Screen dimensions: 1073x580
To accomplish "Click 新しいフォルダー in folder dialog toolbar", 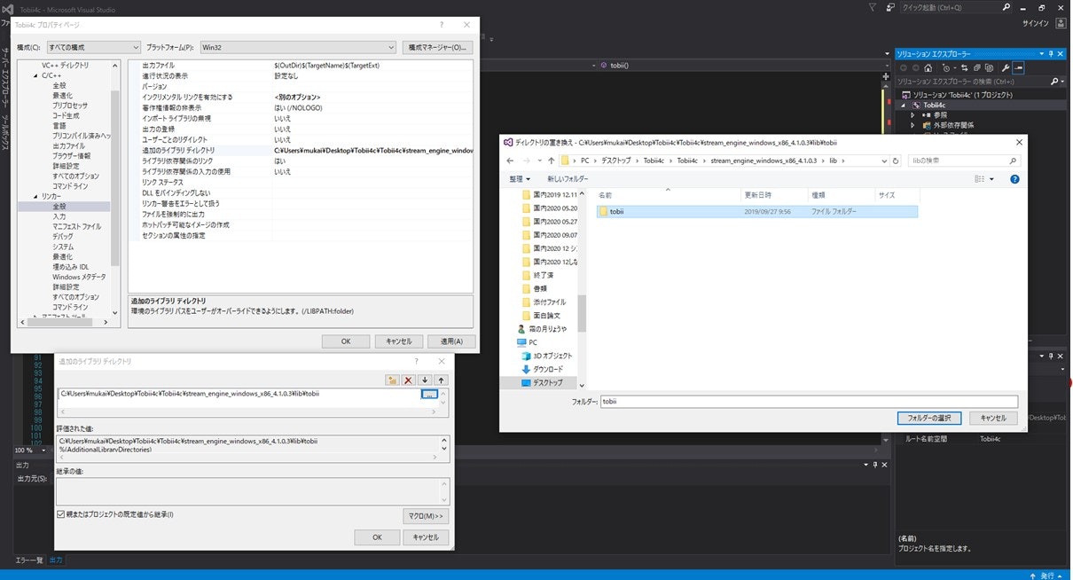I will pos(568,178).
